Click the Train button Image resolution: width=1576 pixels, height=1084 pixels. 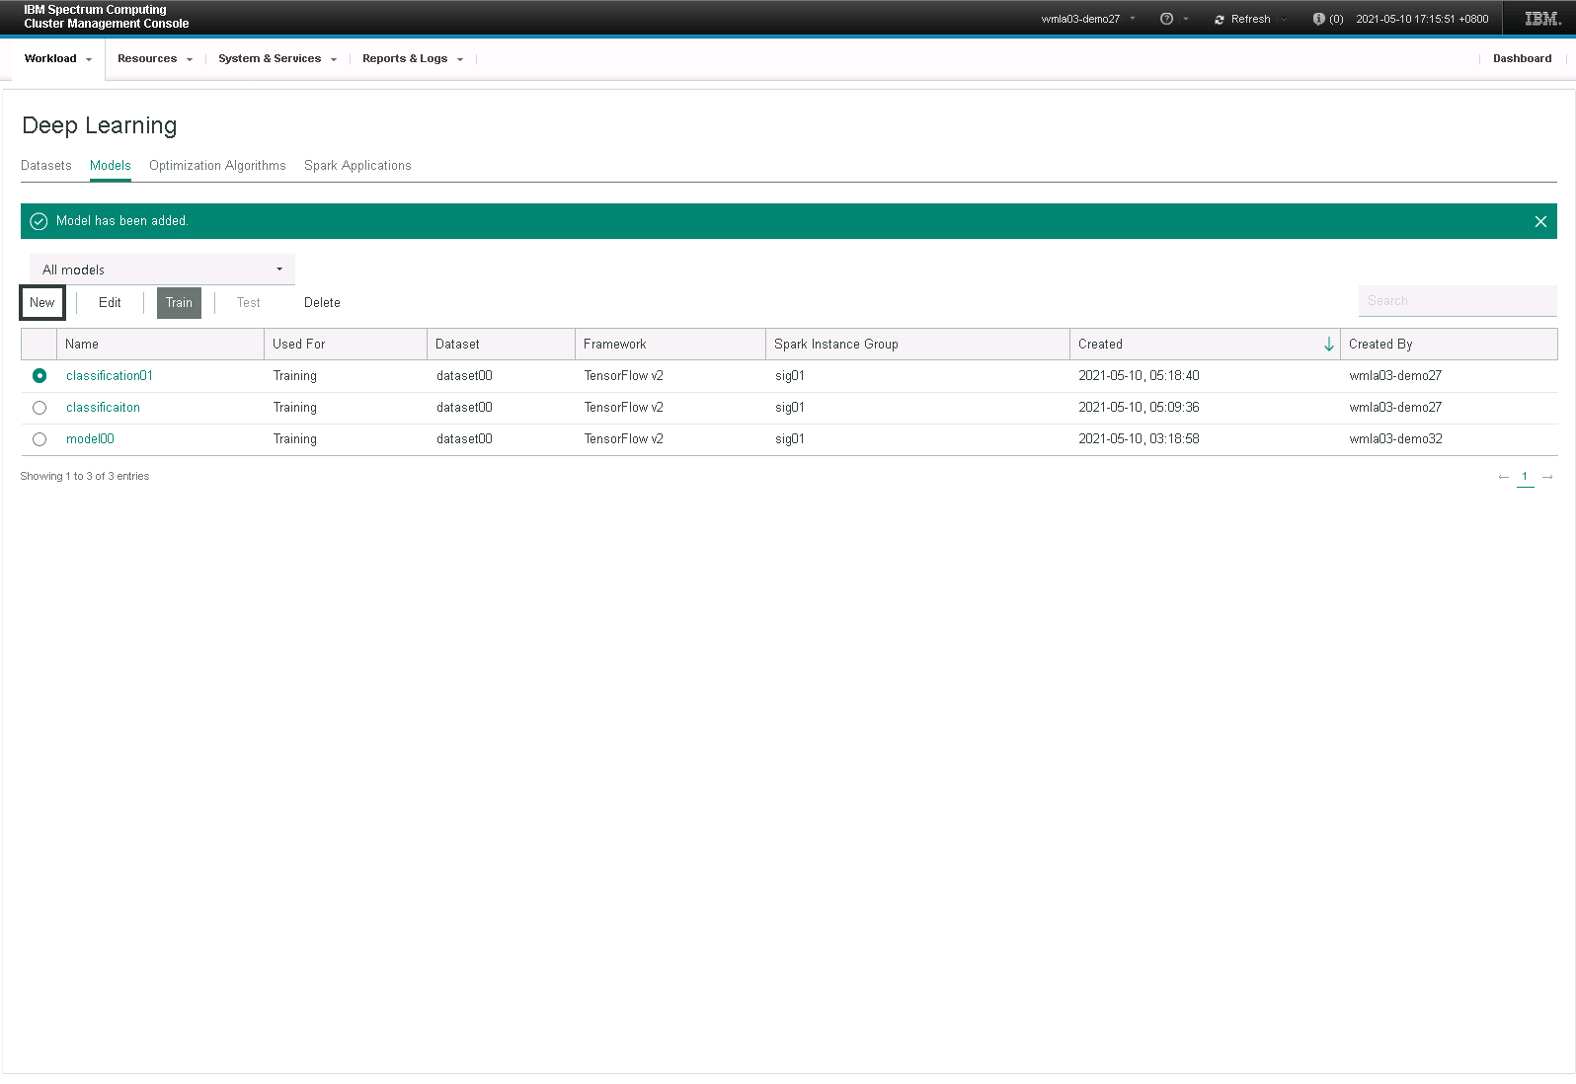click(179, 302)
